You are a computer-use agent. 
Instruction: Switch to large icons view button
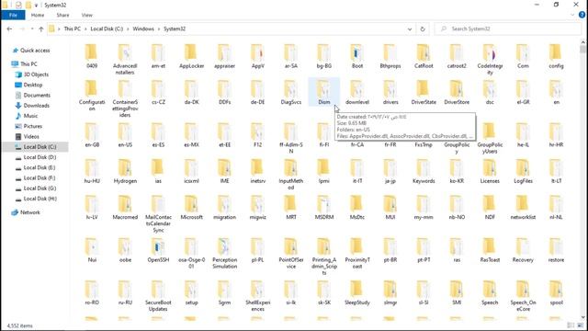(581, 325)
